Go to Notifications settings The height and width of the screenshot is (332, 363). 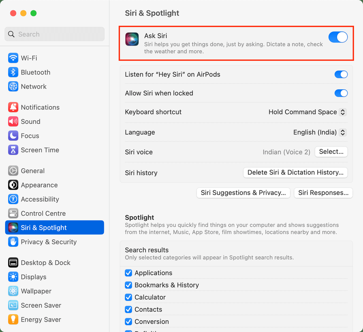pyautogui.click(x=54, y=107)
